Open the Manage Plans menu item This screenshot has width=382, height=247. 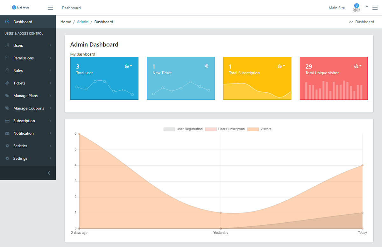pyautogui.click(x=28, y=96)
